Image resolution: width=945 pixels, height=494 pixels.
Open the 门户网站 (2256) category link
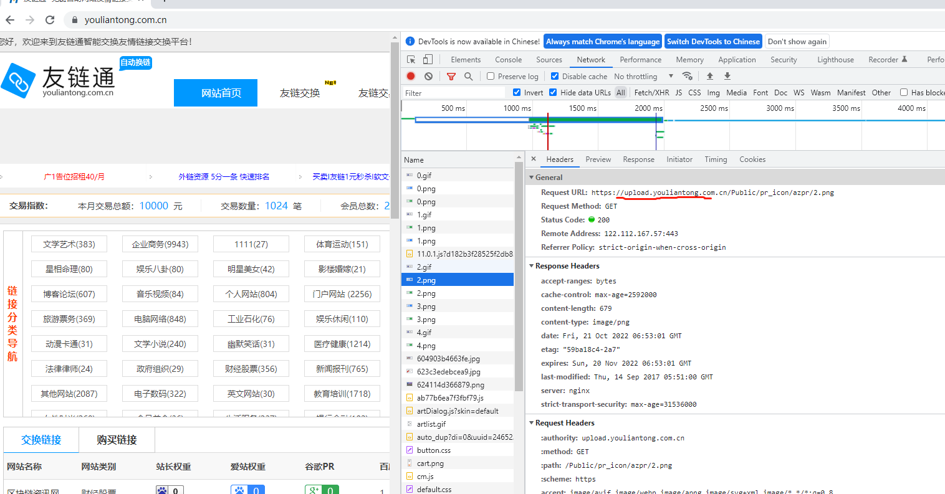[x=342, y=294]
